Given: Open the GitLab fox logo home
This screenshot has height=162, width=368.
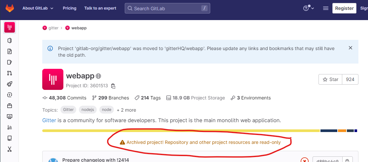Looking at the screenshot, I should click(10, 9).
